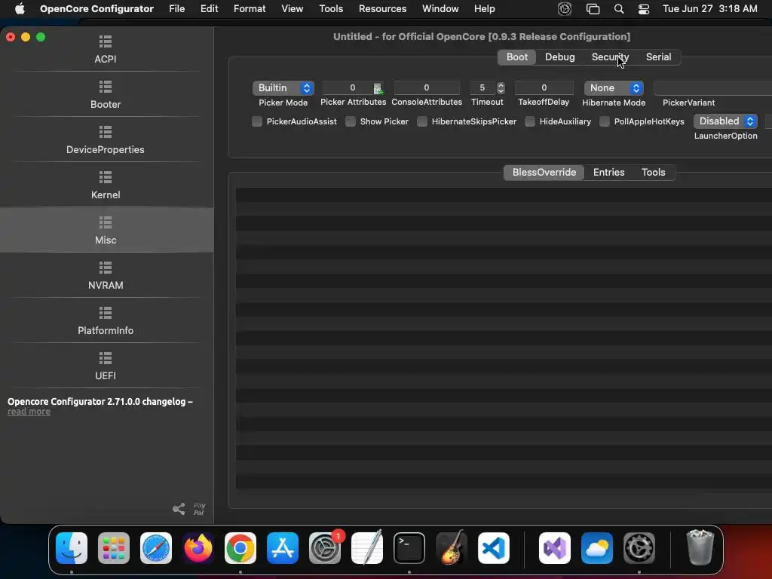772x579 pixels.
Task: Open the PlatformInfo sidebar section
Action: pos(106,320)
